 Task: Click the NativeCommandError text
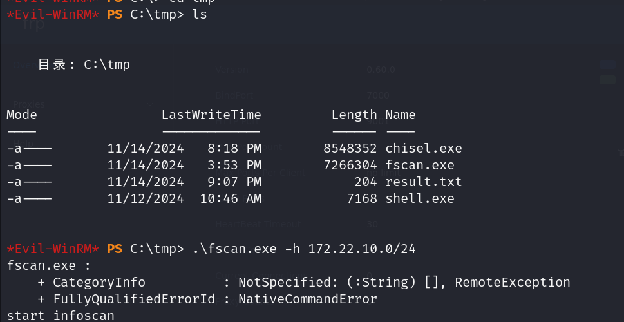[x=307, y=299]
